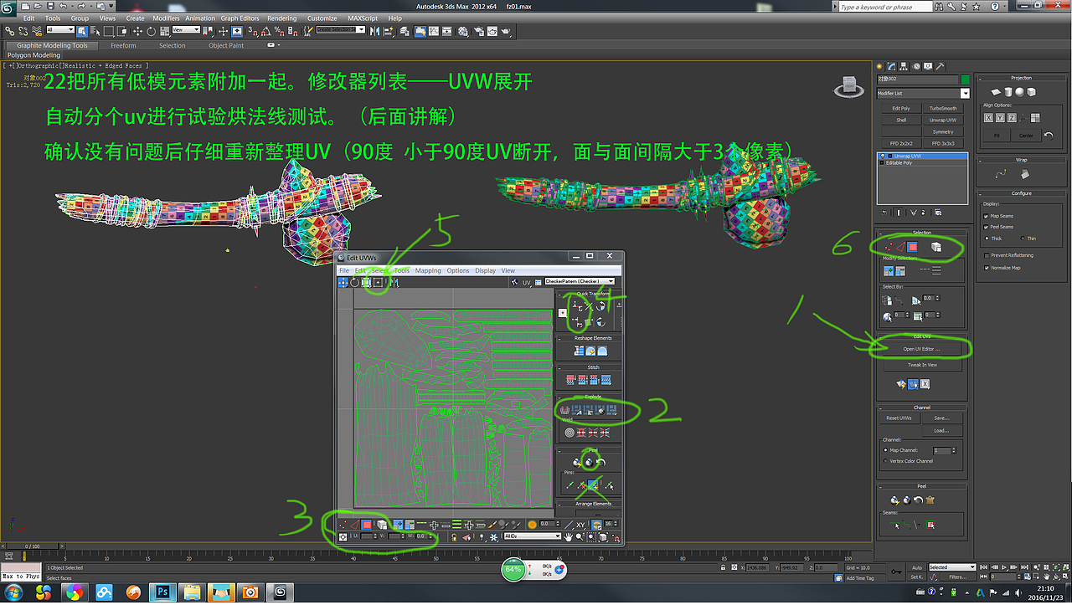The width and height of the screenshot is (1072, 605).
Task: Open the Selected key filter dropdown
Action: coord(952,567)
